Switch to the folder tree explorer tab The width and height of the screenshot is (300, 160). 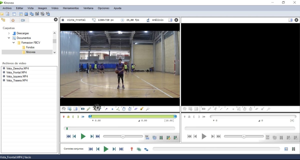tap(3, 20)
